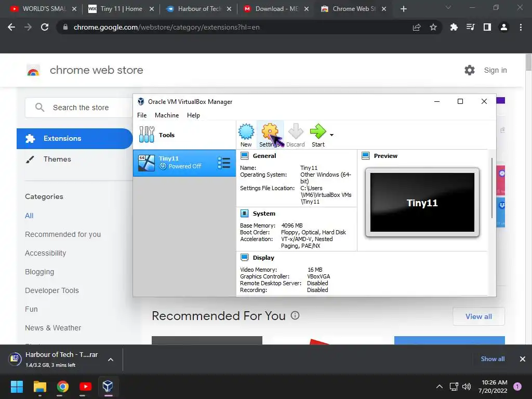Open the Fun category
The image size is (532, 399).
click(31, 309)
